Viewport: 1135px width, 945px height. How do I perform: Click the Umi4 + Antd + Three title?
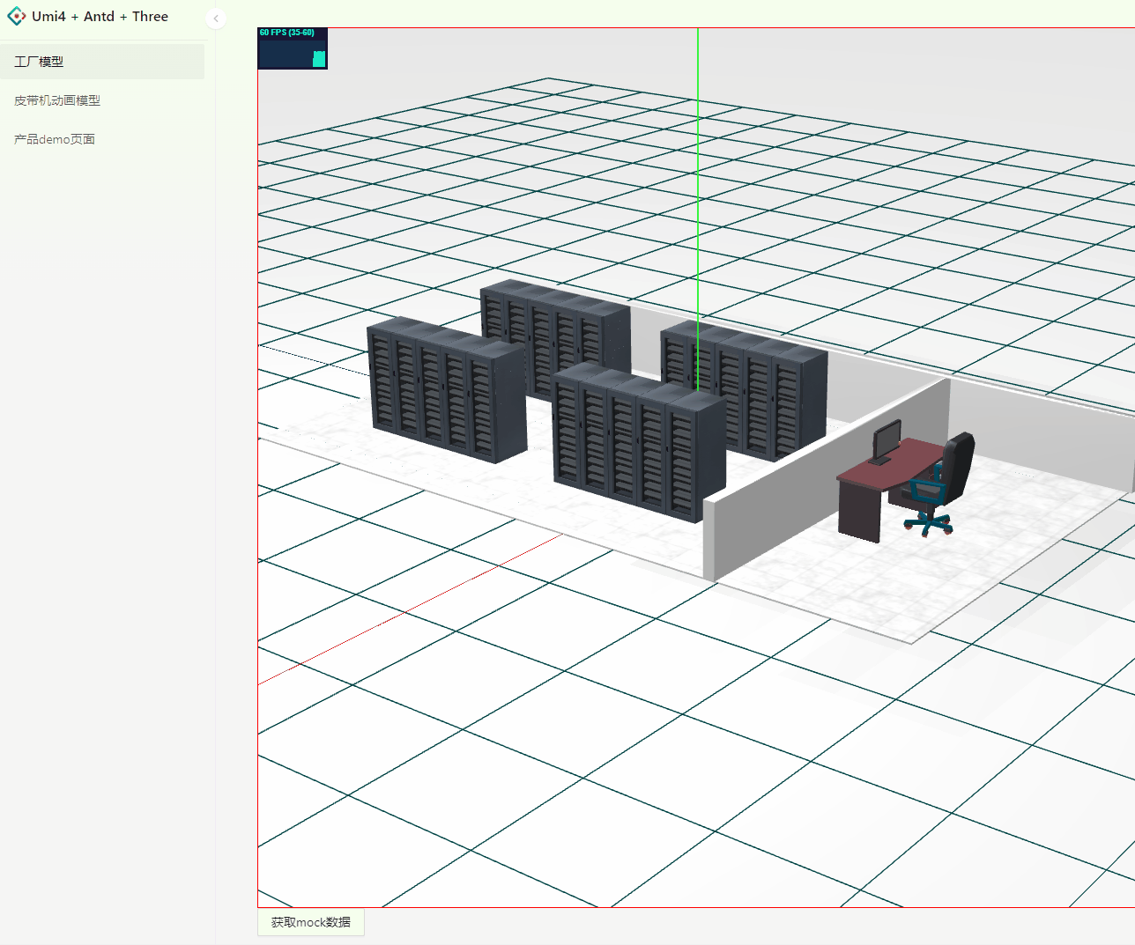click(100, 17)
